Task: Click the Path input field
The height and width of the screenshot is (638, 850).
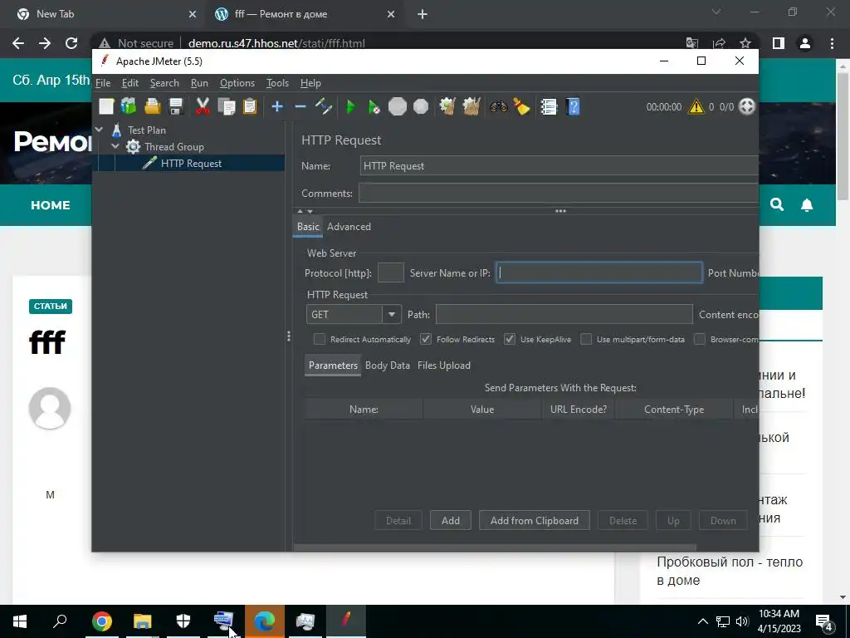Action: click(x=564, y=314)
